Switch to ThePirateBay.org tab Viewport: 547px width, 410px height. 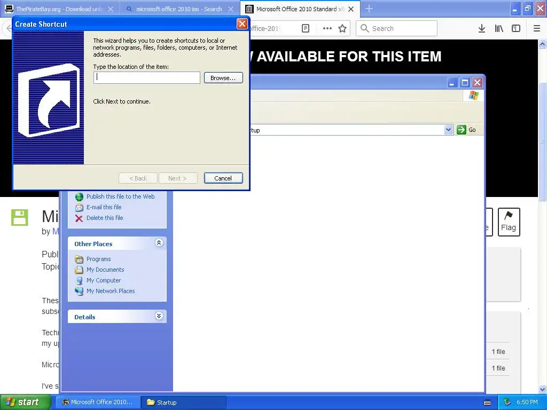coord(58,9)
